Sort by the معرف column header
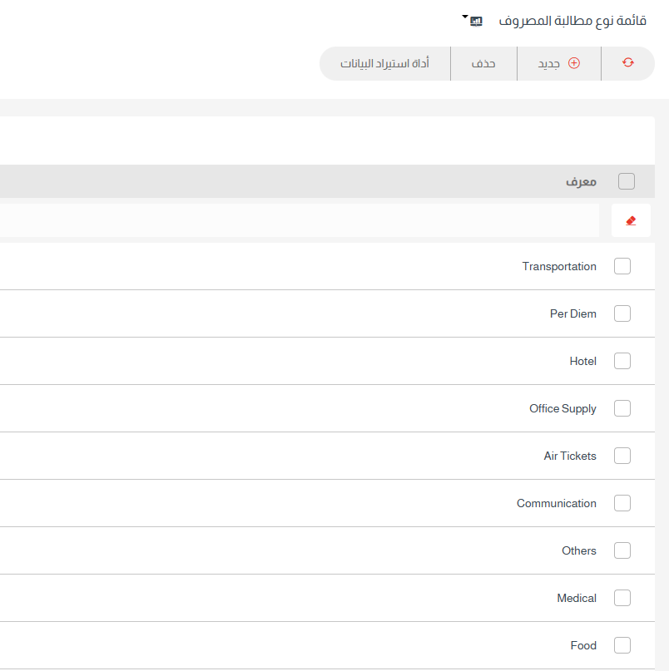Image resolution: width=669 pixels, height=671 pixels. [x=581, y=181]
